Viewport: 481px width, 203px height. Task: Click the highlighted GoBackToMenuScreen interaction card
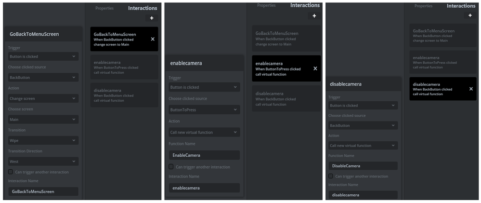(x=124, y=39)
